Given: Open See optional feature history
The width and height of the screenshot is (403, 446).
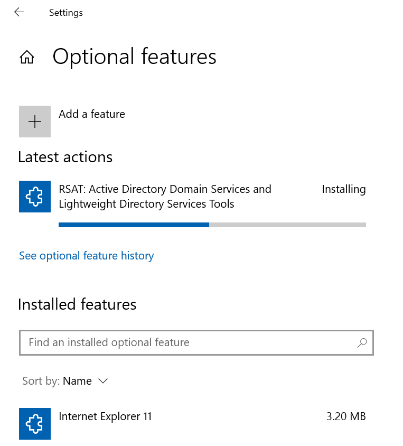Looking at the screenshot, I should (86, 255).
